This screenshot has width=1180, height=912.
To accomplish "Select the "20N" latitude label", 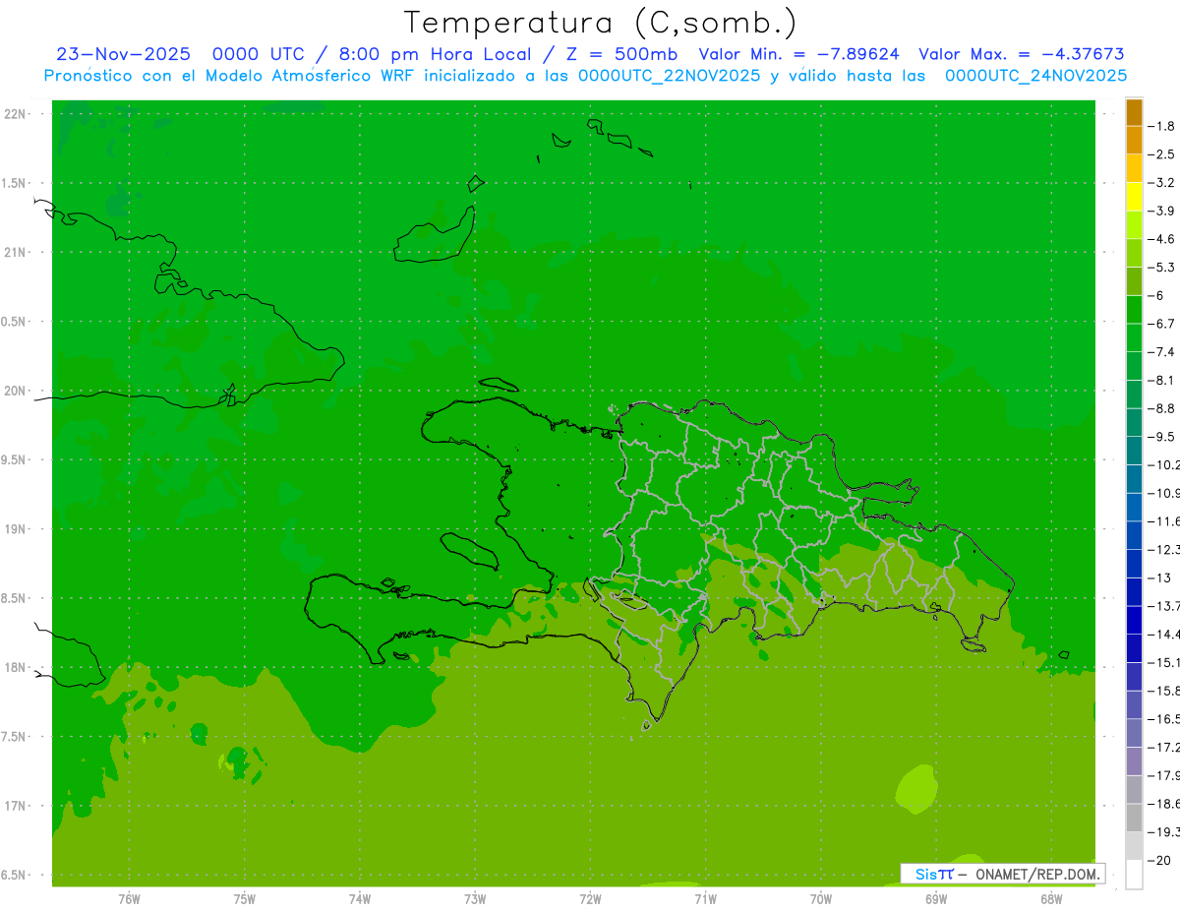I will (16, 391).
